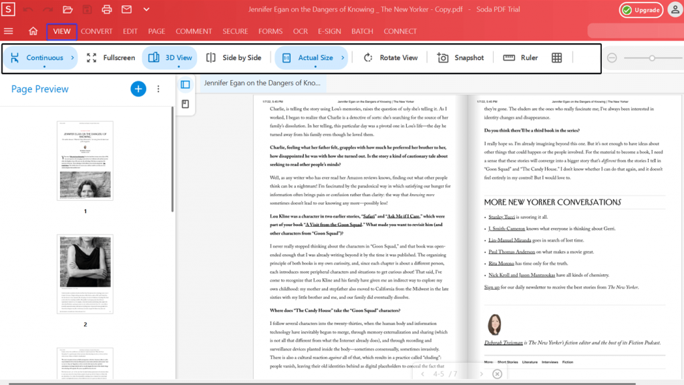
Task: Open the PAGE tab
Action: [x=156, y=31]
